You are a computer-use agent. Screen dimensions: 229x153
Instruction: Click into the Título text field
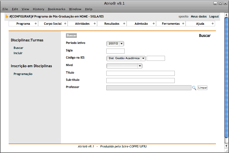point(140,73)
